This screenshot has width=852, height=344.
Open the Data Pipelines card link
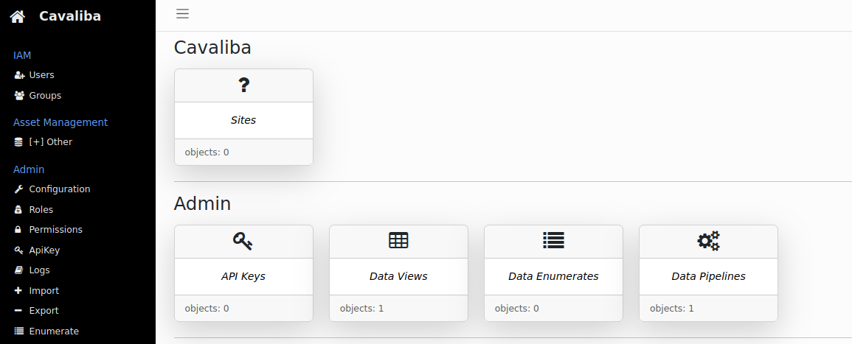[708, 277]
